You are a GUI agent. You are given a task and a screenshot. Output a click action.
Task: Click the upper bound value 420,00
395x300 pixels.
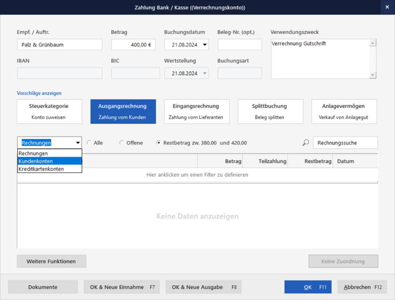click(x=239, y=143)
